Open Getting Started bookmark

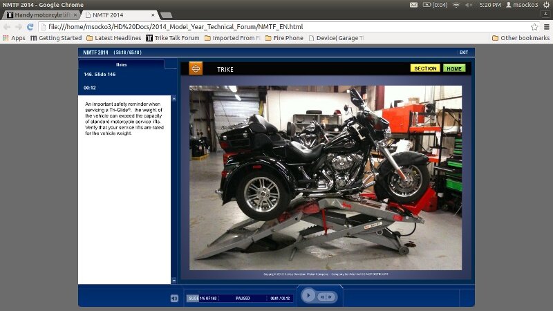(56, 38)
